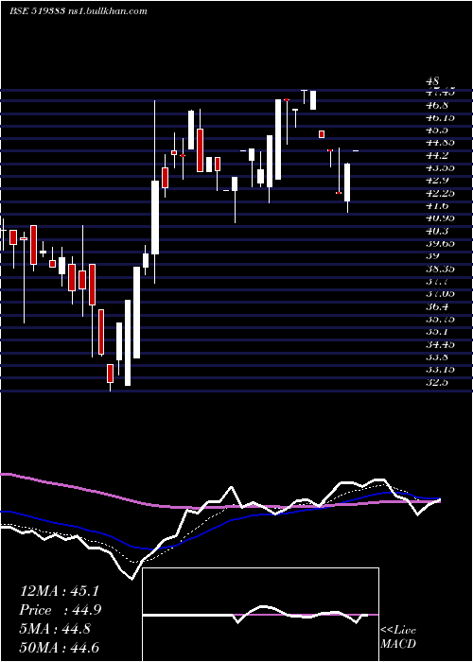473x662 pixels.
Task: Select the '37.05' price axis label
Action: [x=440, y=293]
